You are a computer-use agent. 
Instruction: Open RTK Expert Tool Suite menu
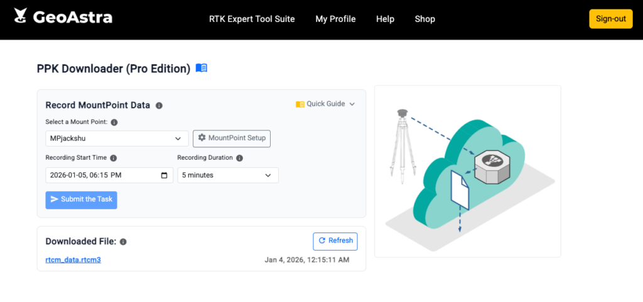(252, 19)
